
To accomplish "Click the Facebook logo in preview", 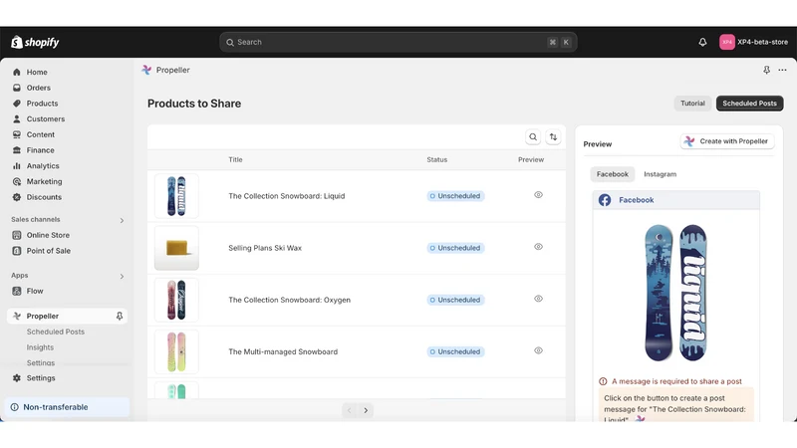I will [x=605, y=200].
